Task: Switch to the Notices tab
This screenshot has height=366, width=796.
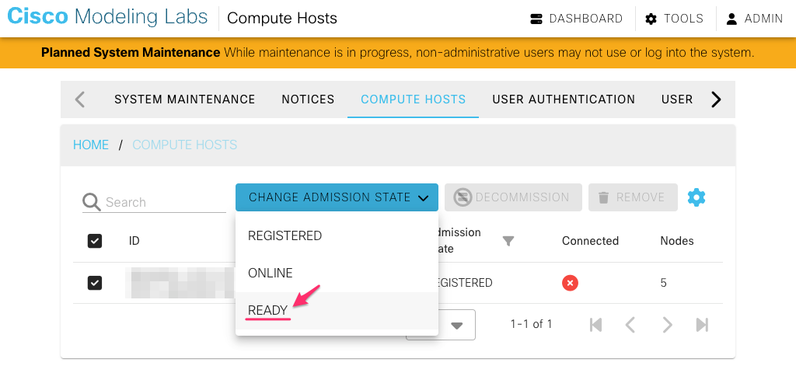Action: [x=308, y=99]
